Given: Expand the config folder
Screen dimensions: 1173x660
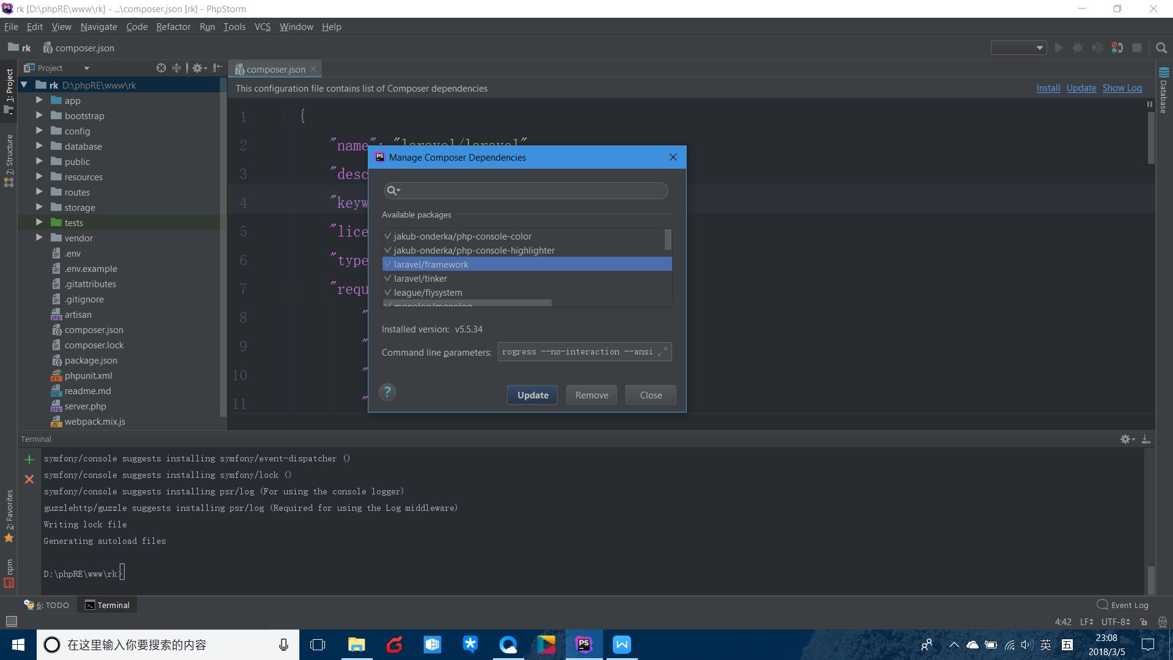Looking at the screenshot, I should pos(39,131).
